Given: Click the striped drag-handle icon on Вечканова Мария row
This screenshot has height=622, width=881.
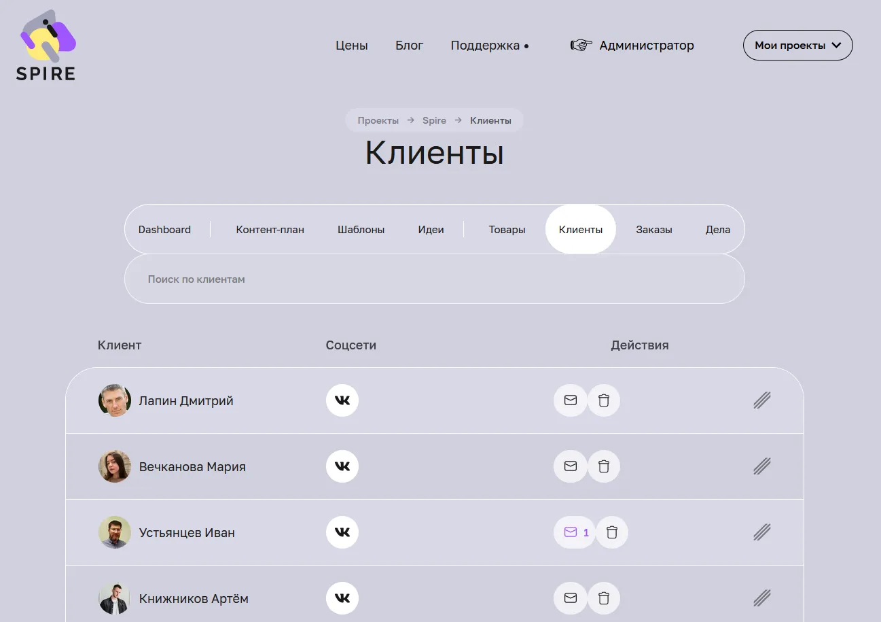Looking at the screenshot, I should coord(761,466).
